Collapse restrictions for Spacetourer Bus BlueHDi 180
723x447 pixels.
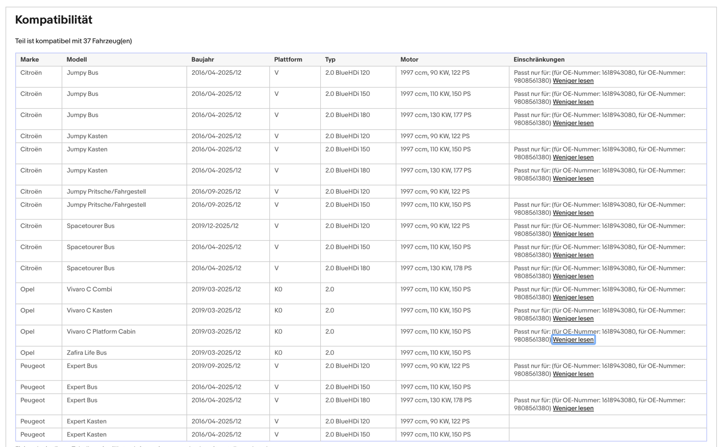[x=573, y=276]
